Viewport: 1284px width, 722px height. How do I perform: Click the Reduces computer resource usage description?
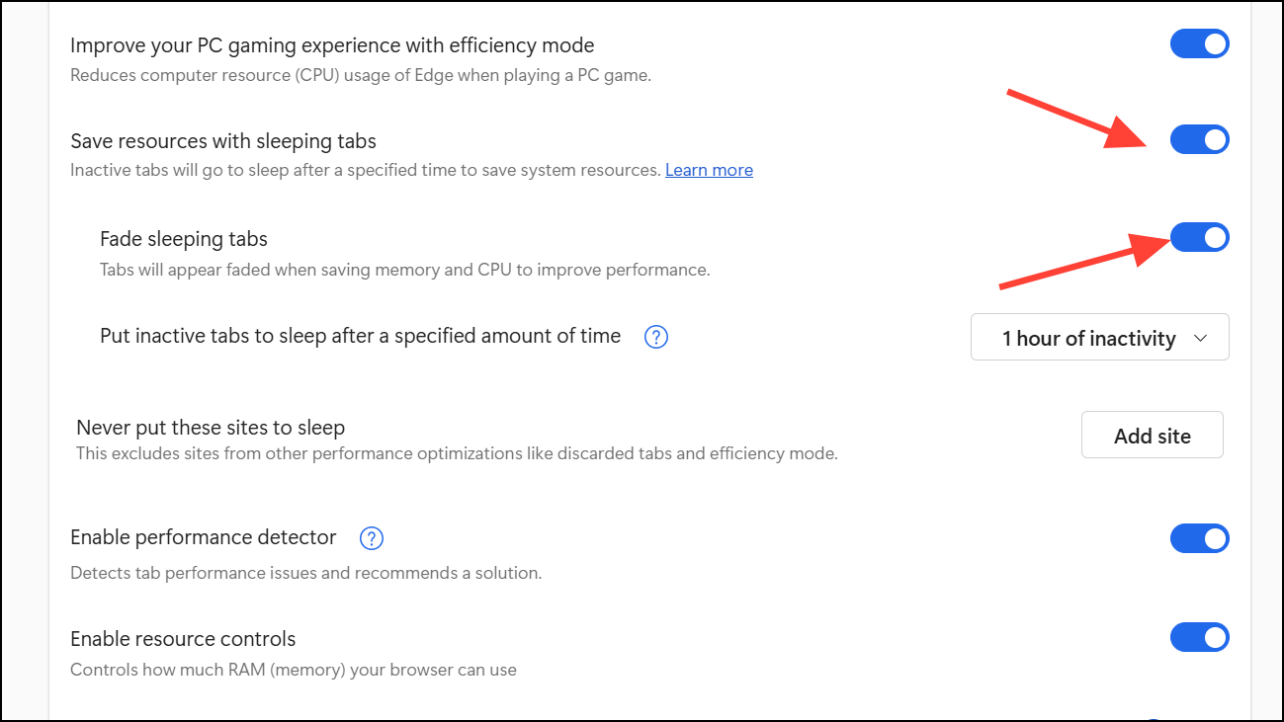[x=361, y=75]
